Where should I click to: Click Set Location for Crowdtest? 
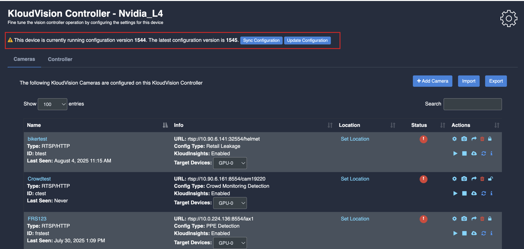355,179
